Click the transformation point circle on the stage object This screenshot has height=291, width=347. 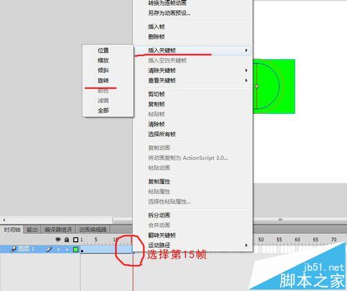(257, 86)
